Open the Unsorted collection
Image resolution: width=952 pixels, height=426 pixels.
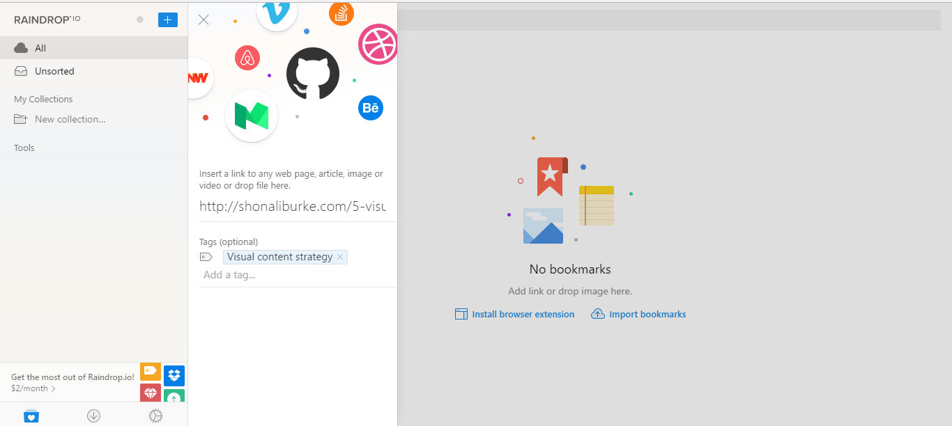point(94,71)
